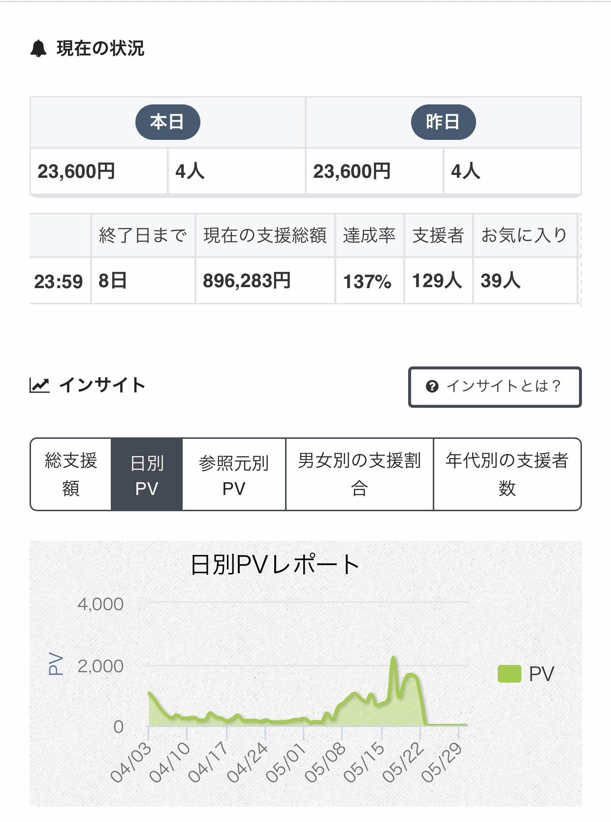611x822 pixels.
Task: Click the 39人 favorites count cell
Action: click(x=500, y=281)
